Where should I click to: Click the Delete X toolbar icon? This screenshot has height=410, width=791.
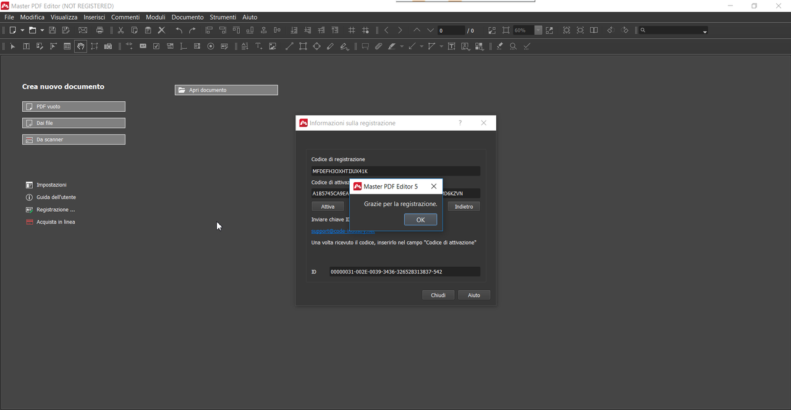[161, 30]
